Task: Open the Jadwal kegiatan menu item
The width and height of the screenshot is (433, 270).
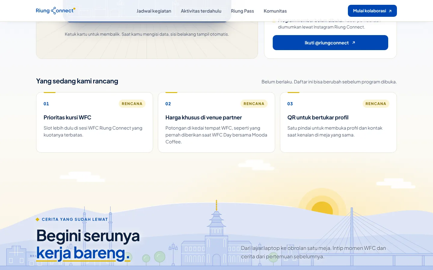Action: coord(154,11)
